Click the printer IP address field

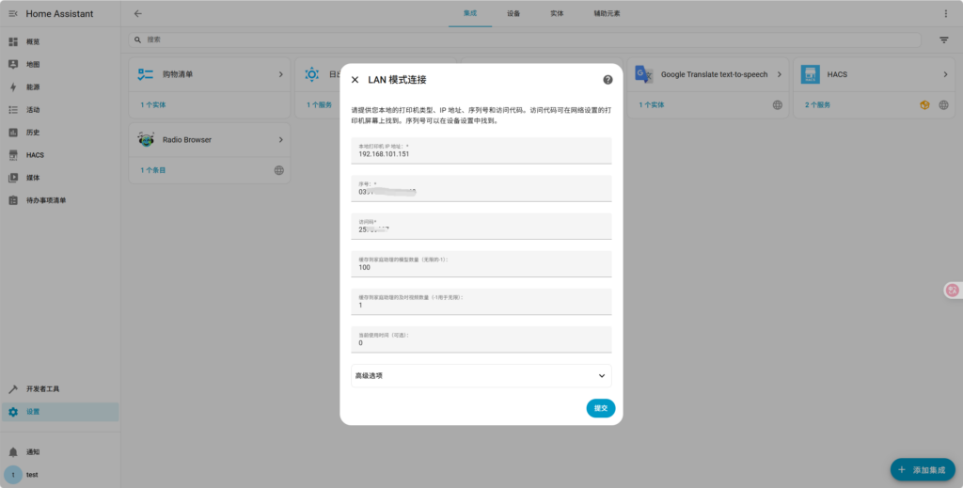click(x=481, y=153)
